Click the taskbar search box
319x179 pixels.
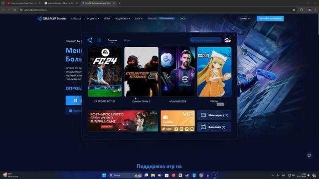pyautogui.click(x=125, y=175)
